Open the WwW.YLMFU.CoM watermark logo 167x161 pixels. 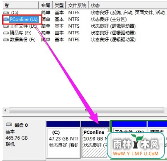tap(136, 145)
